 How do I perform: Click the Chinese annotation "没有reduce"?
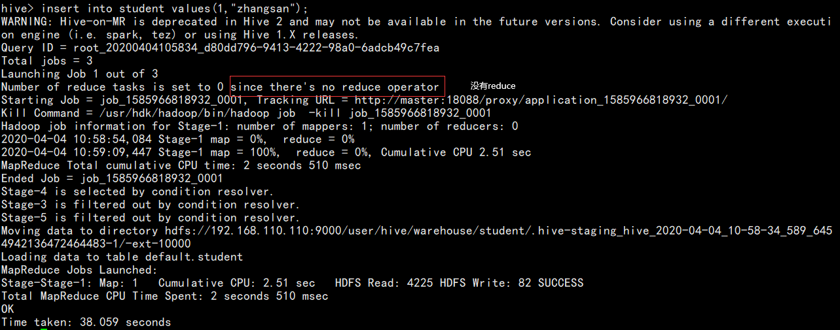click(x=492, y=86)
